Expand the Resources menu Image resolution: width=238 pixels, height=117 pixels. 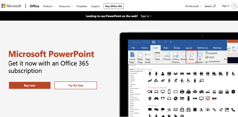tap(66, 6)
